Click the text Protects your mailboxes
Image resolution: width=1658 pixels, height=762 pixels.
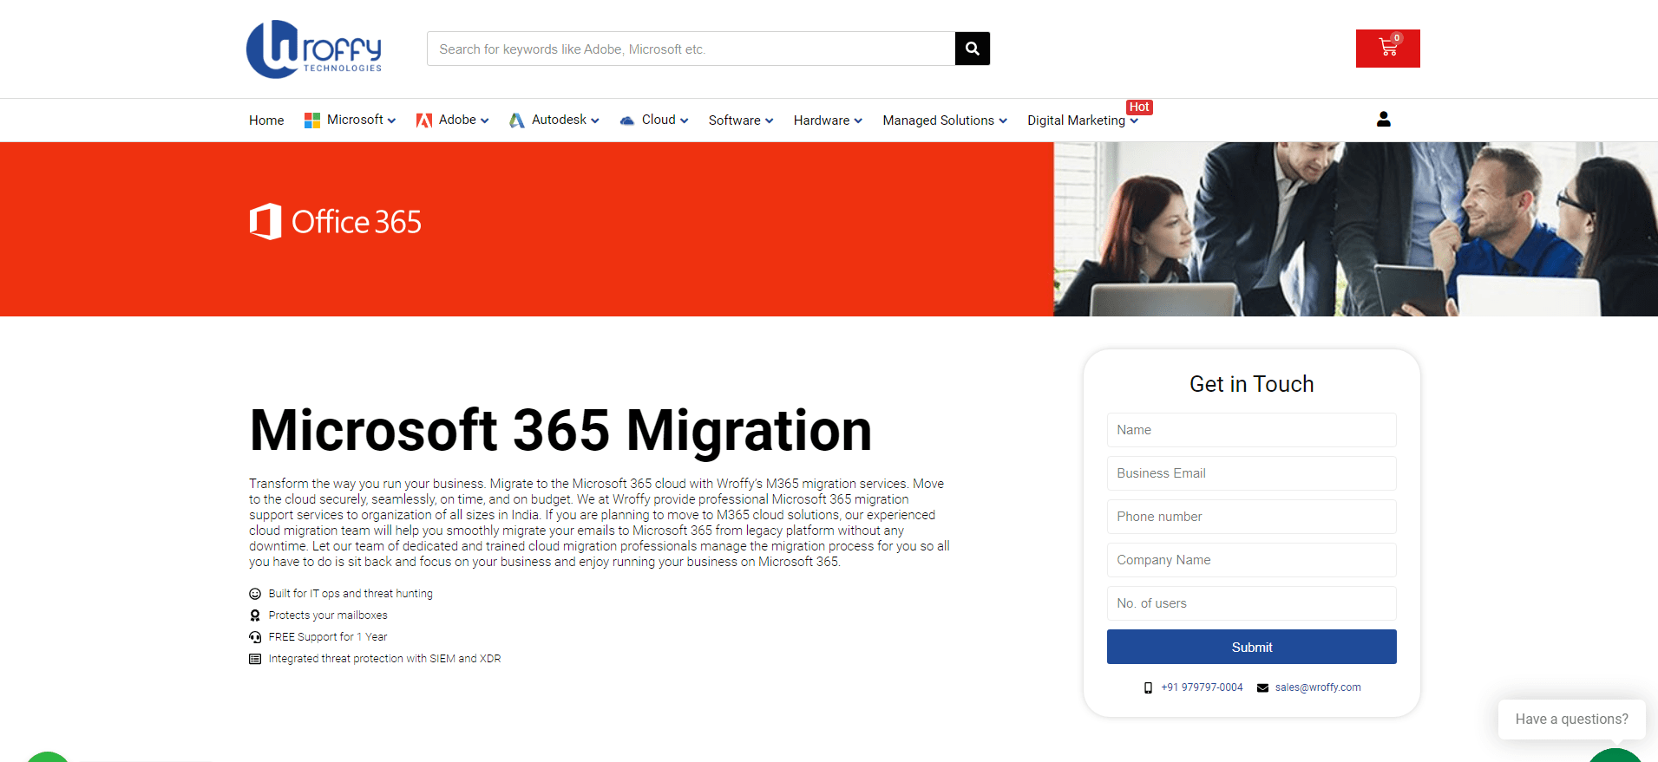pyautogui.click(x=328, y=615)
